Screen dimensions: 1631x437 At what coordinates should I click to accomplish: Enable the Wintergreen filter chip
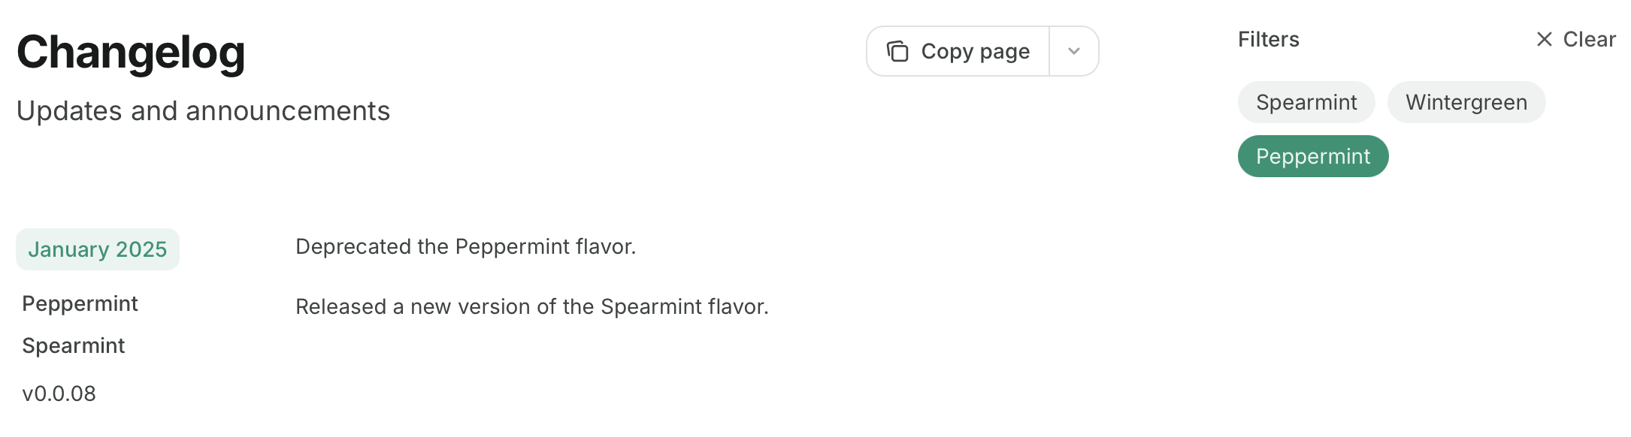[x=1466, y=102]
